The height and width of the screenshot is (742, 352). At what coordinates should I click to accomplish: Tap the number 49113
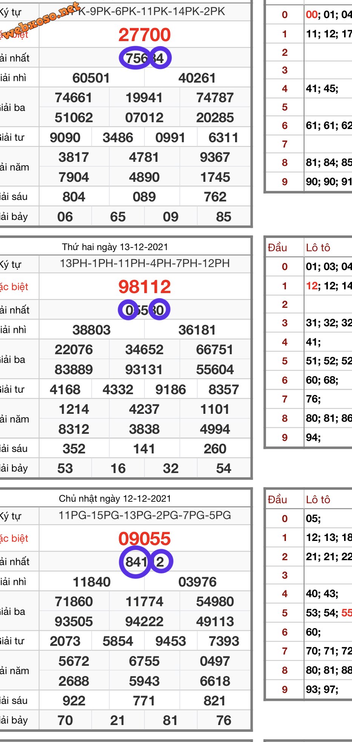(215, 622)
